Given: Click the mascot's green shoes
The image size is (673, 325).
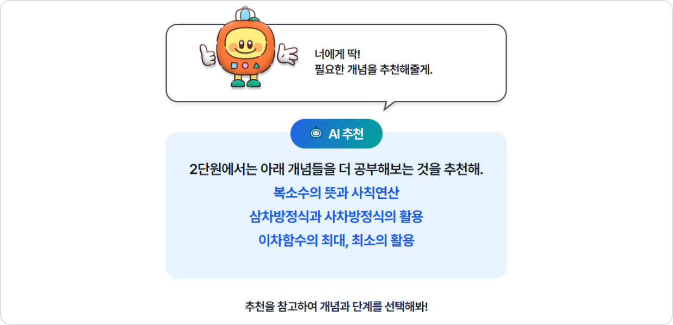Looking at the screenshot, I should pyautogui.click(x=246, y=83).
